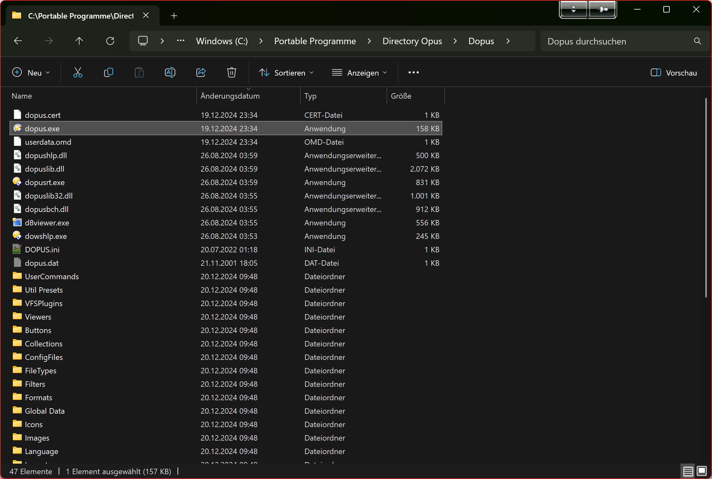Click the dowshlp.exe icon
712x479 pixels.
(17, 236)
